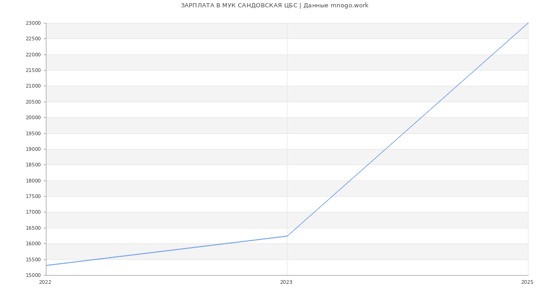Click the 21000 y-axis label
Viewport: 551px width, 298px height.
pos(33,86)
